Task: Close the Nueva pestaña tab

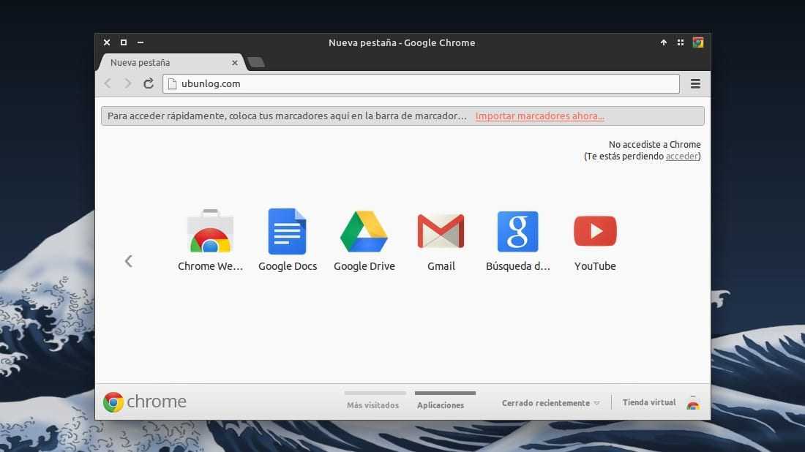Action: [235, 63]
